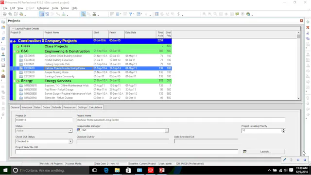This screenshot has height=175, width=311.
Task: Open Microsoft Edge from the taskbar
Action: coord(106,170)
